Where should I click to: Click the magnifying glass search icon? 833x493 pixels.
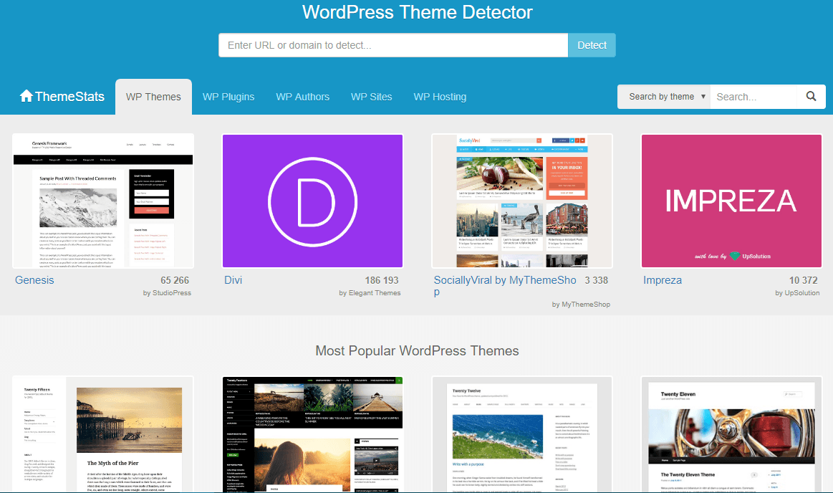811,97
